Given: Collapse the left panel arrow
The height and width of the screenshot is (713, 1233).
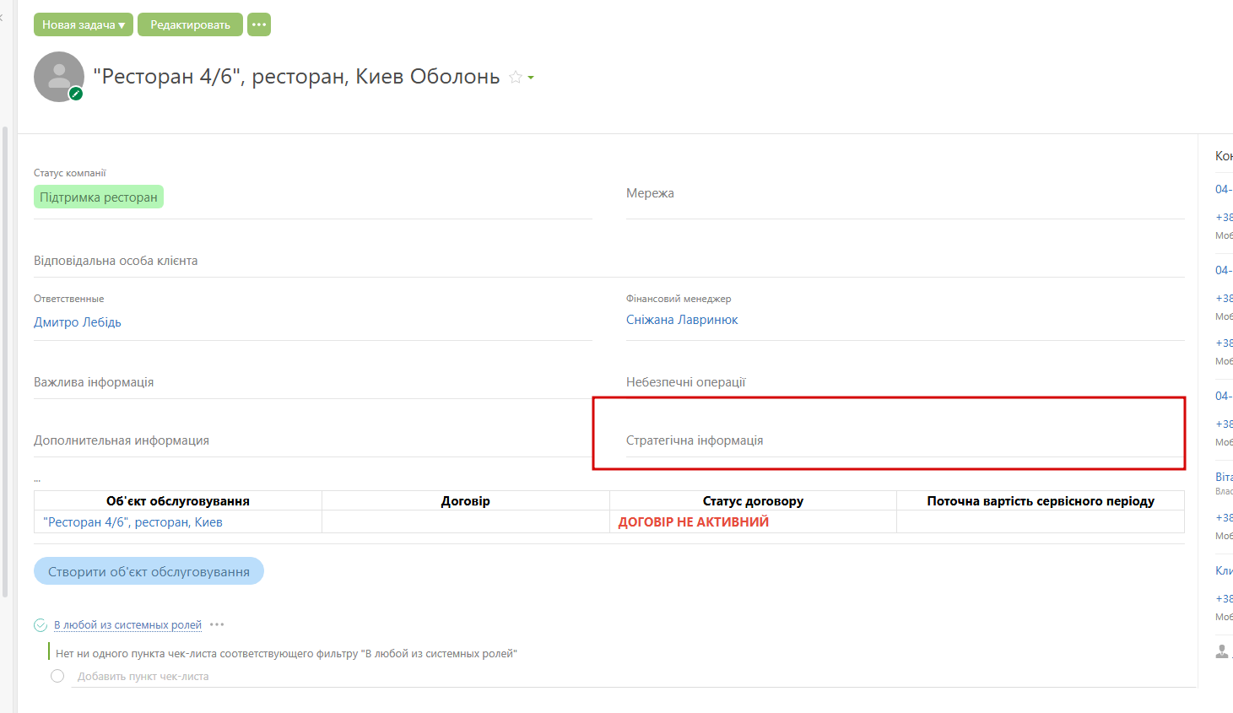Looking at the screenshot, I should click(x=2, y=17).
